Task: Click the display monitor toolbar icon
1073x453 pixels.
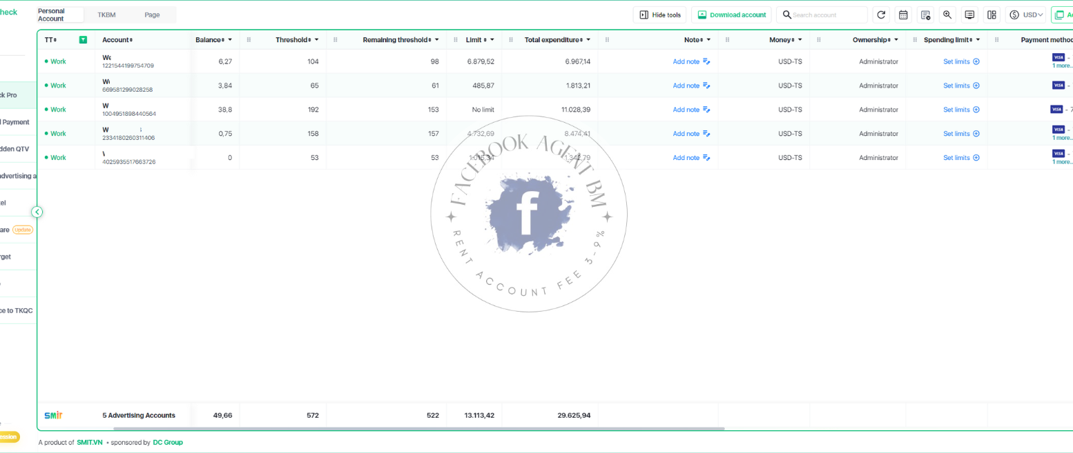Action: [x=969, y=15]
